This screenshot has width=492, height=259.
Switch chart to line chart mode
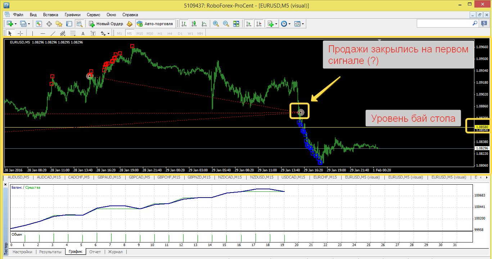point(204,24)
